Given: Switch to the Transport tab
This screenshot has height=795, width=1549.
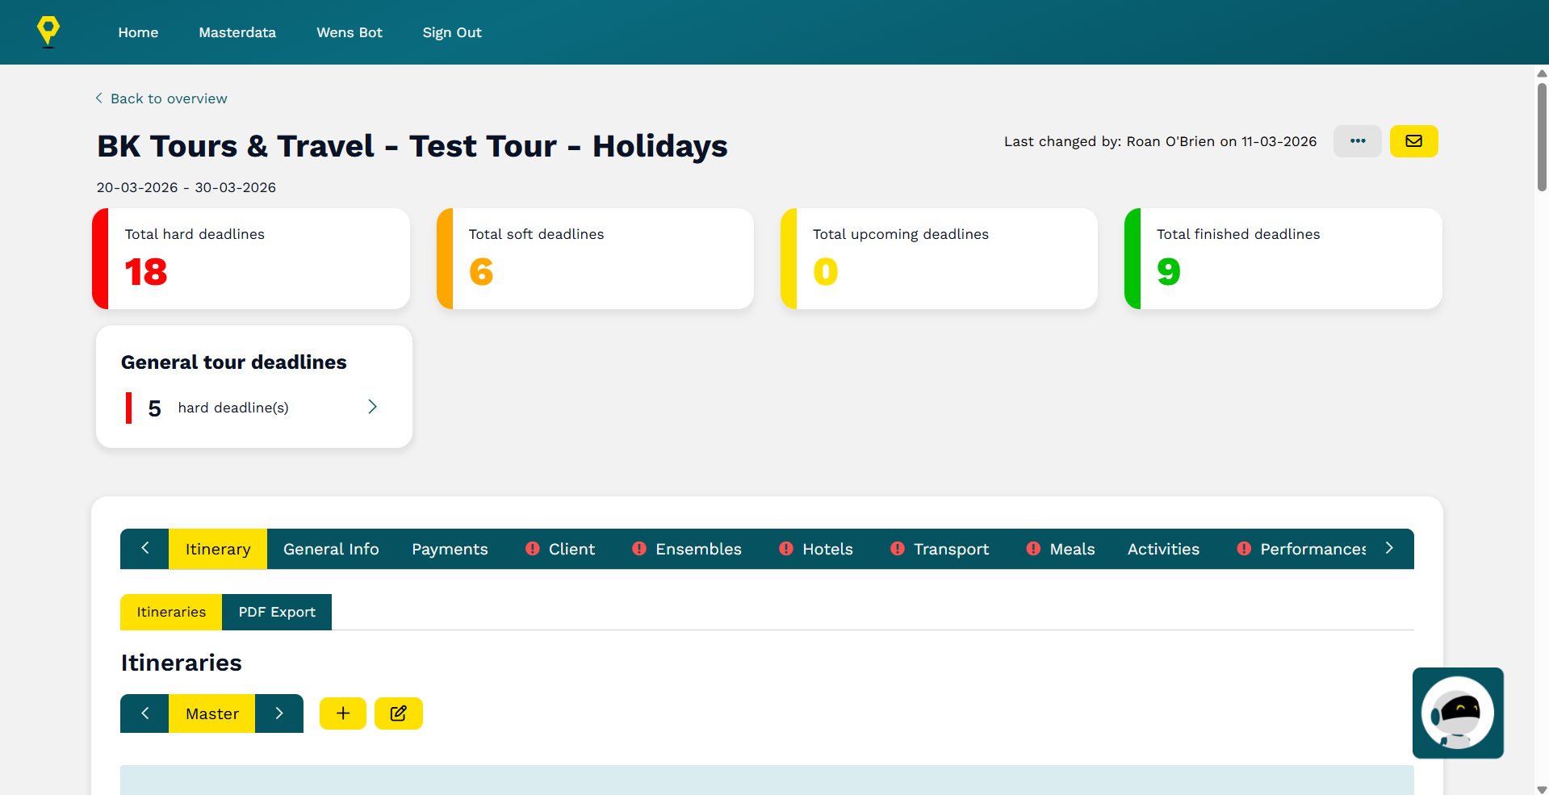Looking at the screenshot, I should 940,549.
